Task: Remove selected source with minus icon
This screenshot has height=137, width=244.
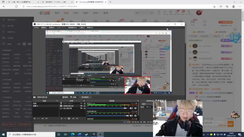Action: (x=65, y=118)
